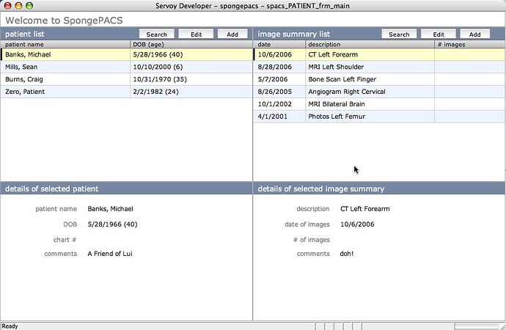This screenshot has height=330, width=506.
Task: Click 'details of selected image summary' header
Action: point(320,188)
